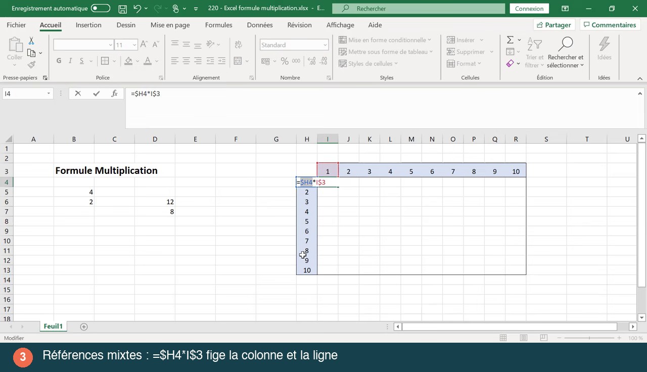Open the Commentaires pane
The width and height of the screenshot is (647, 372).
point(609,25)
